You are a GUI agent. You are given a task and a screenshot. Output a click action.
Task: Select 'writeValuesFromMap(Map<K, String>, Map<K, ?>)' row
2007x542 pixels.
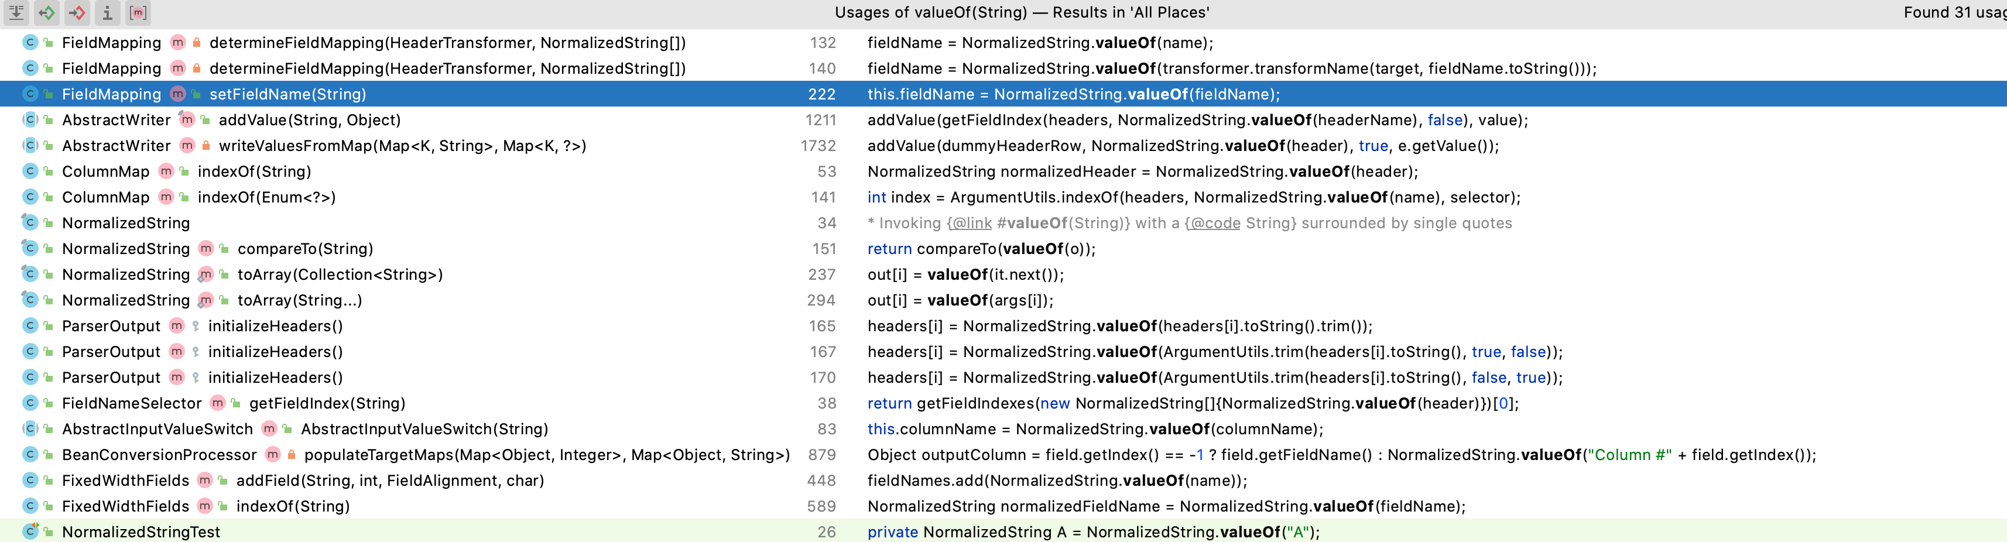click(1003, 145)
